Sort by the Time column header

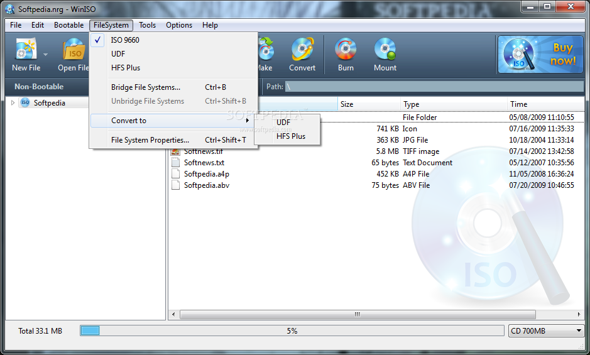coord(545,104)
